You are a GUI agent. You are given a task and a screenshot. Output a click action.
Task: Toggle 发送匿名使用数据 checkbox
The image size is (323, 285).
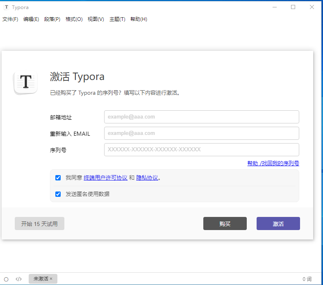(58, 194)
